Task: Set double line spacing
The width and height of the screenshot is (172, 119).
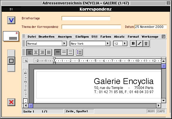Action: tap(70, 52)
